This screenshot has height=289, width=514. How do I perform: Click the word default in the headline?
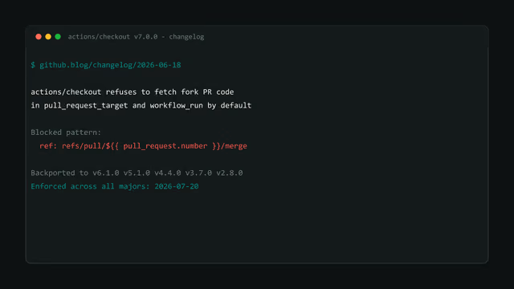tap(235, 105)
